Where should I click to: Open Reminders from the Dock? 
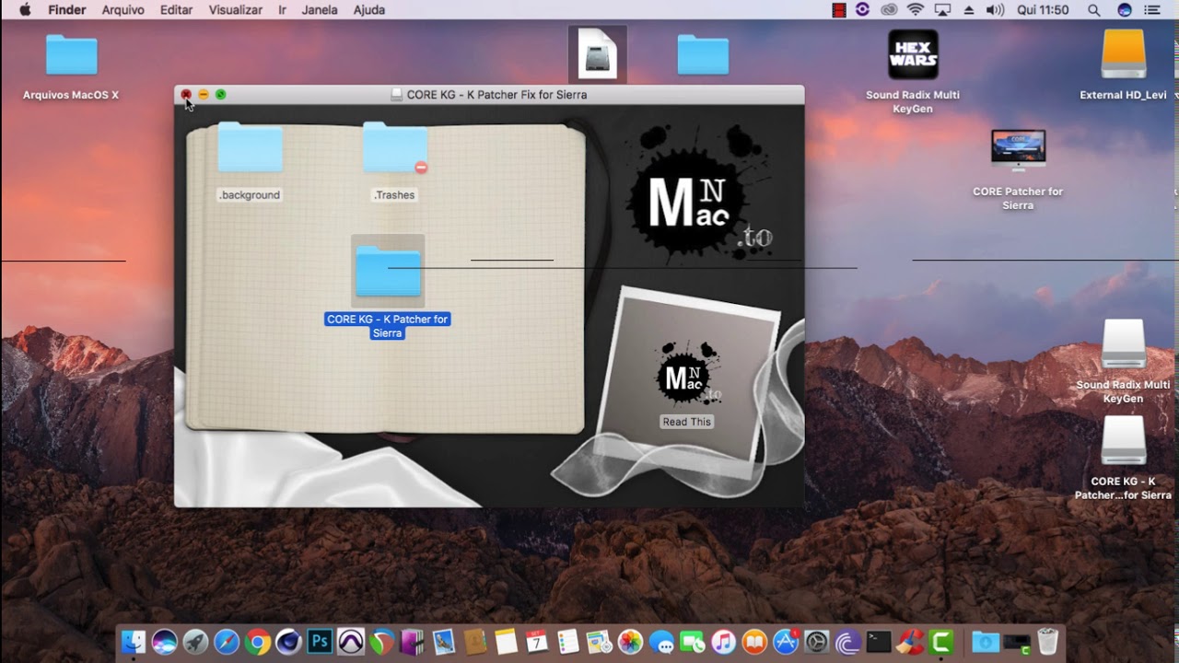567,642
